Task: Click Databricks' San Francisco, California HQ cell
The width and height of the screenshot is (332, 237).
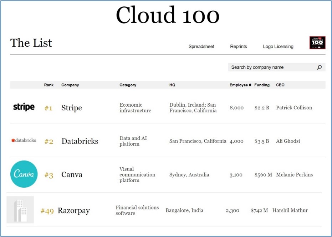Action: click(x=198, y=141)
